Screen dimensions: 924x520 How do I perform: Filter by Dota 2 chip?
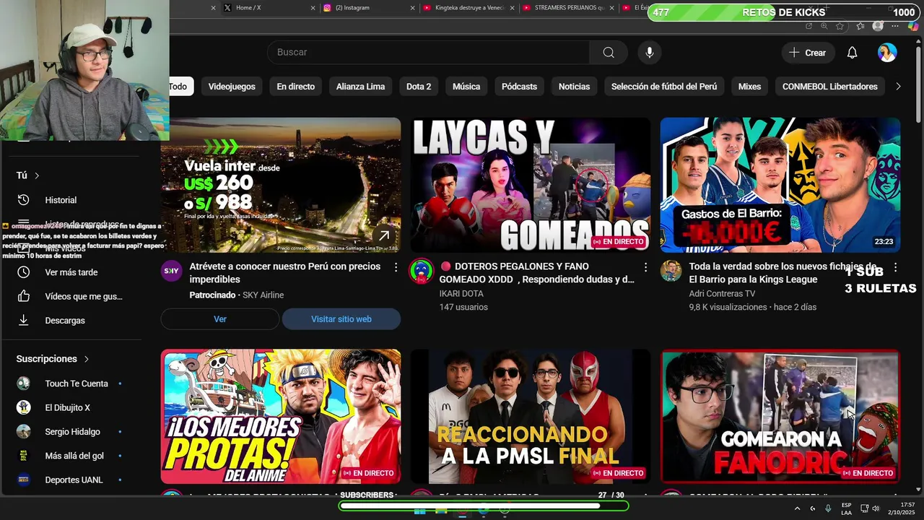point(419,87)
